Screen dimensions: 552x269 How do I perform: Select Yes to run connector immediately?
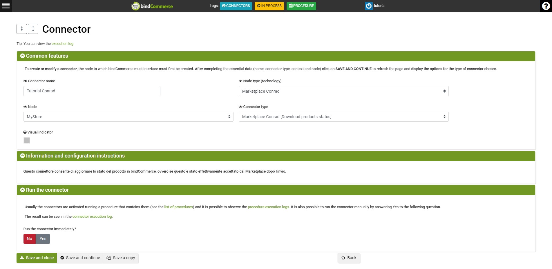43,239
